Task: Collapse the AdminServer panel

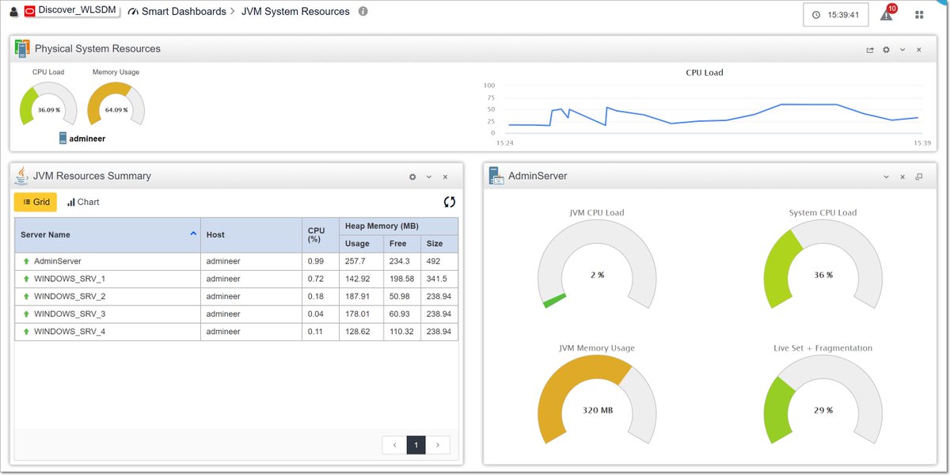Action: click(887, 177)
